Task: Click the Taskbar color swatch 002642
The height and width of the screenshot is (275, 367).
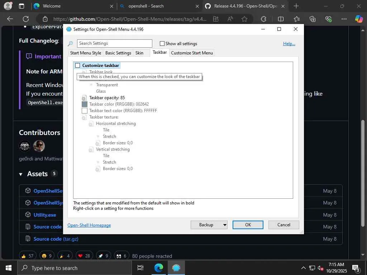Action: coord(85,104)
